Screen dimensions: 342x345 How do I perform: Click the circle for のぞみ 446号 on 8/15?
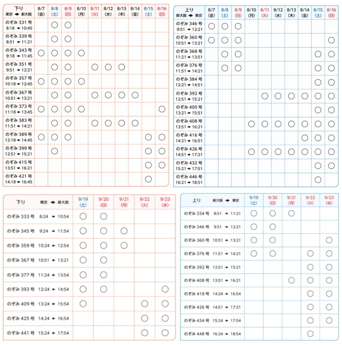[318, 179]
